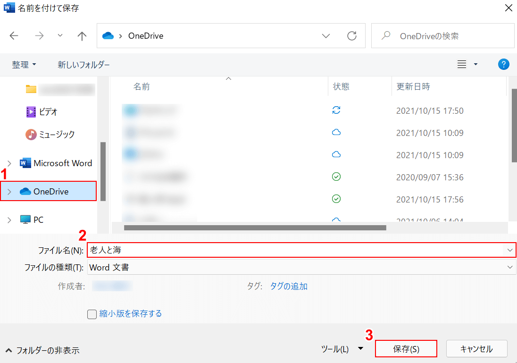Open the ミュージック folder in sidebar

tap(56, 135)
